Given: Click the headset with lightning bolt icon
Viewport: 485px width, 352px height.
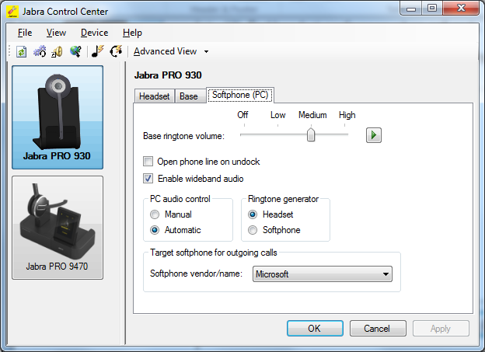Looking at the screenshot, I should (116, 51).
